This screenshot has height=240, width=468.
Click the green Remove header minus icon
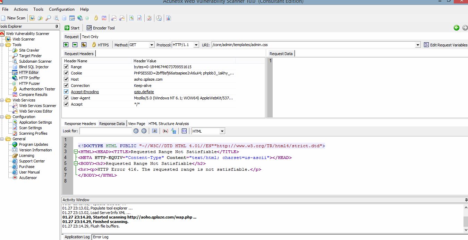tap(75, 45)
